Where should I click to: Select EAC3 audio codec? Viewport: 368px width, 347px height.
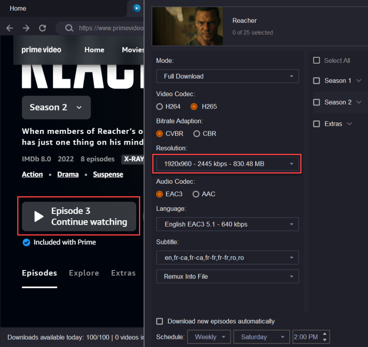160,194
